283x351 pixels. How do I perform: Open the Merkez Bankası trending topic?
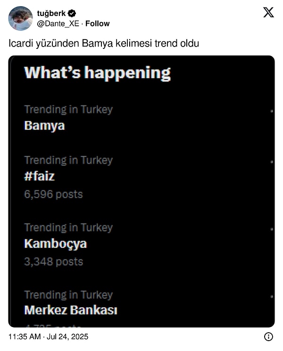70,311
